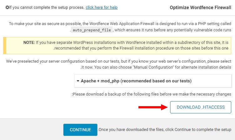
Task: Click the dropdown caret triangle beside Apache
Action: point(78,81)
